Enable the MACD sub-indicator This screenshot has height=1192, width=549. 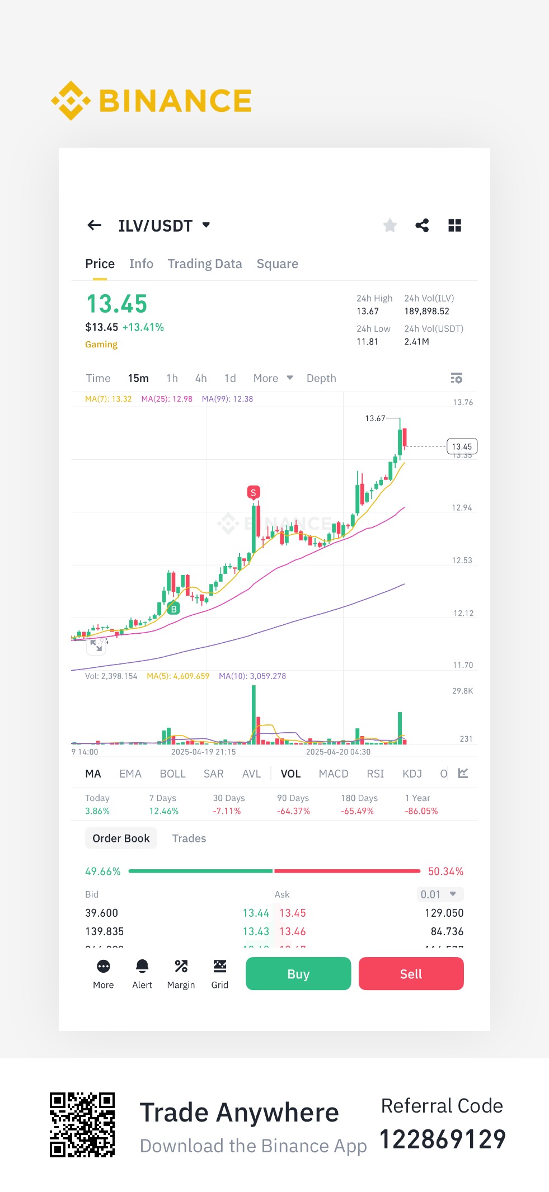pyautogui.click(x=333, y=774)
